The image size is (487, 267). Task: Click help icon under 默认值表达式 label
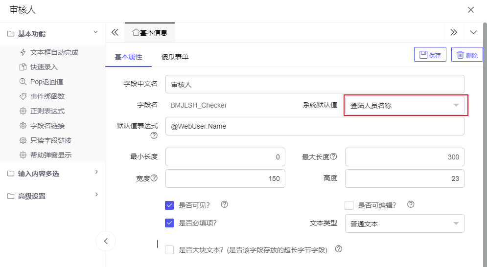154,135
